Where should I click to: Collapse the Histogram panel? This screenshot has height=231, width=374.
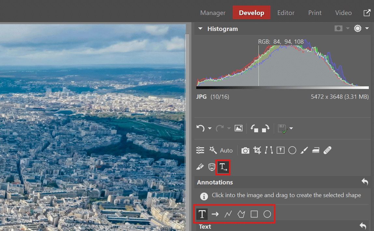pos(201,29)
